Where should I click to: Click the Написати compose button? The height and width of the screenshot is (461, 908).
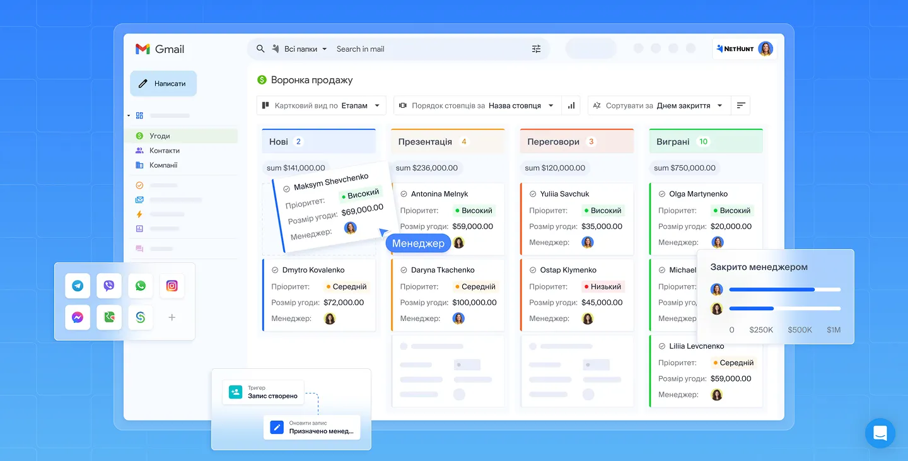[163, 83]
